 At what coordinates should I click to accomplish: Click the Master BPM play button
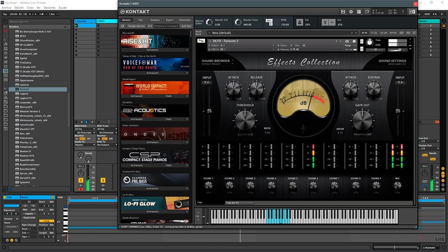coord(271,24)
